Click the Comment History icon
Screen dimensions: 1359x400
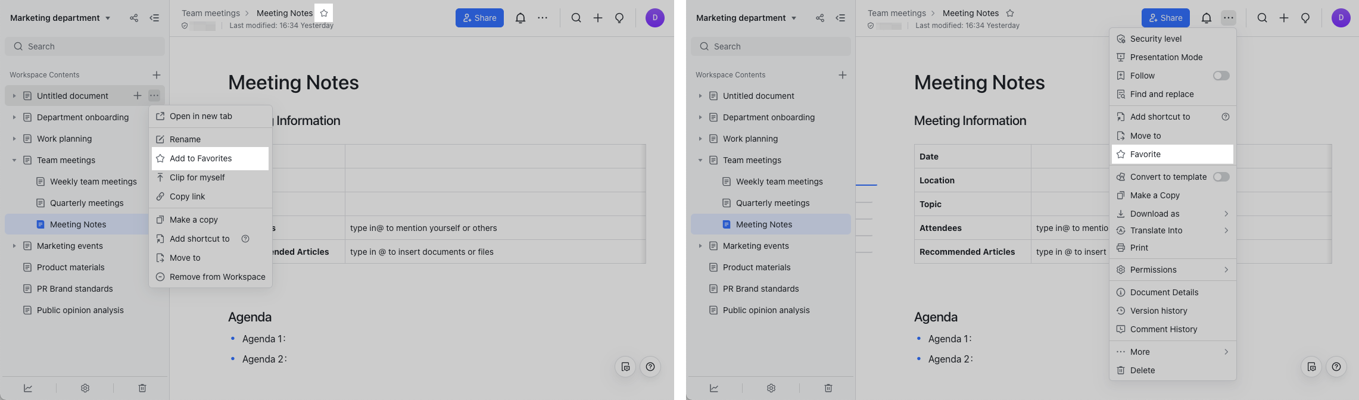[x=1120, y=329]
